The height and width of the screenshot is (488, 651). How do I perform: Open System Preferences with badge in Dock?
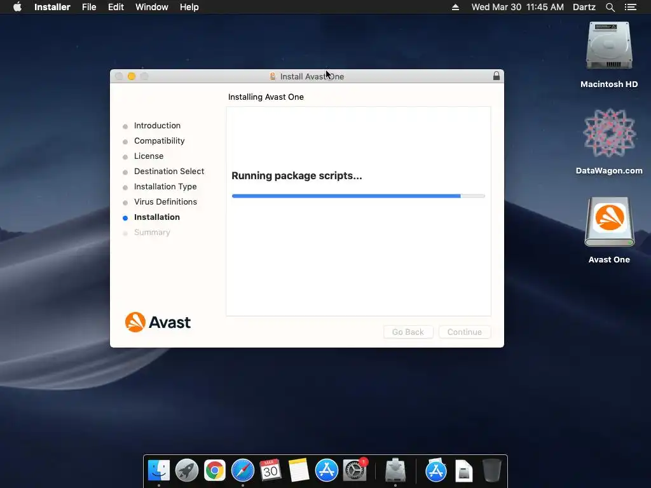click(x=355, y=470)
